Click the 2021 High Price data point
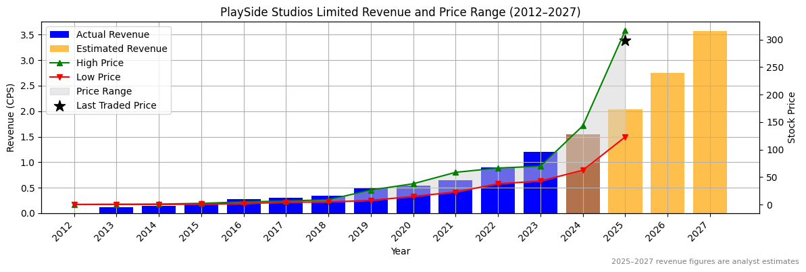 pos(455,172)
